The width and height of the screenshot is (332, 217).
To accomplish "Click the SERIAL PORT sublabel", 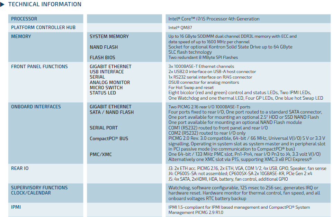I will coord(104,128).
